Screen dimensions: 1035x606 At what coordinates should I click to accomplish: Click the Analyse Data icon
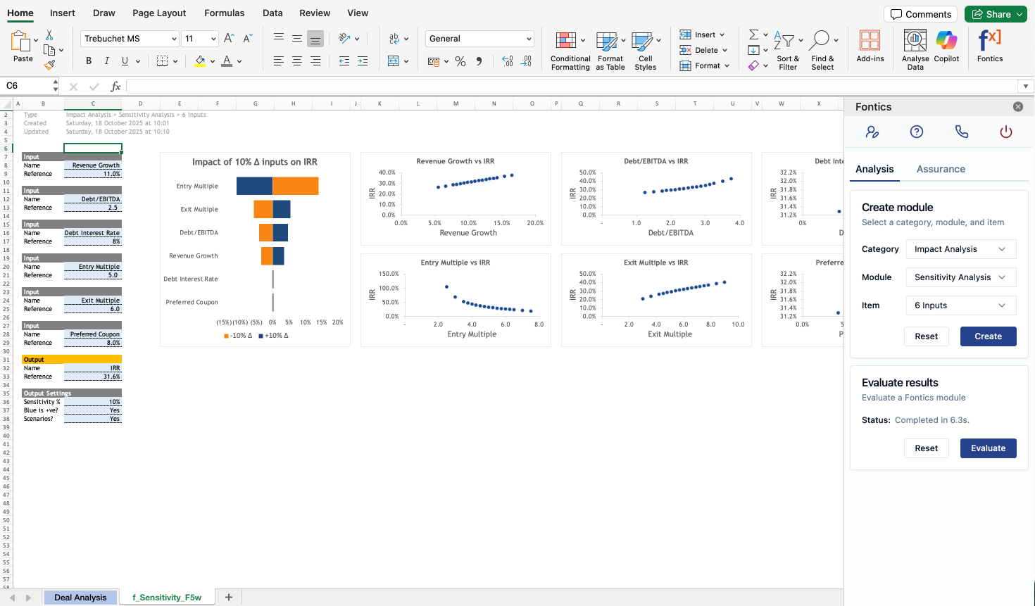click(915, 41)
